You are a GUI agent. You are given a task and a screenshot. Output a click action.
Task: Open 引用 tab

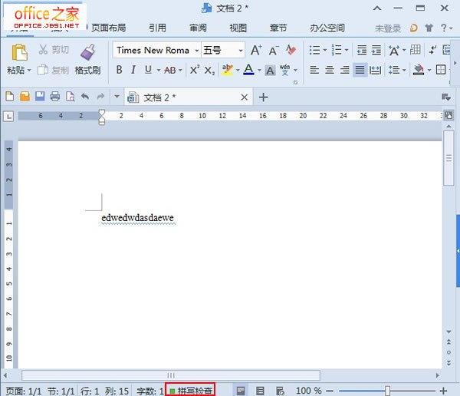click(157, 28)
